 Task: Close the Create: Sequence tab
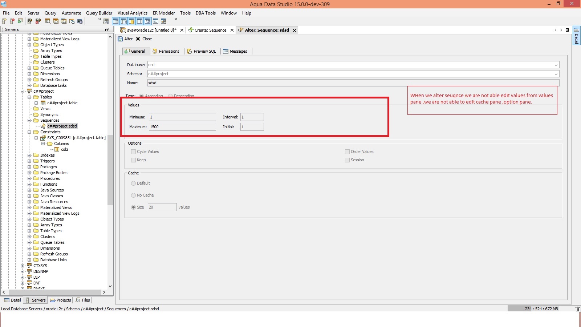[232, 30]
